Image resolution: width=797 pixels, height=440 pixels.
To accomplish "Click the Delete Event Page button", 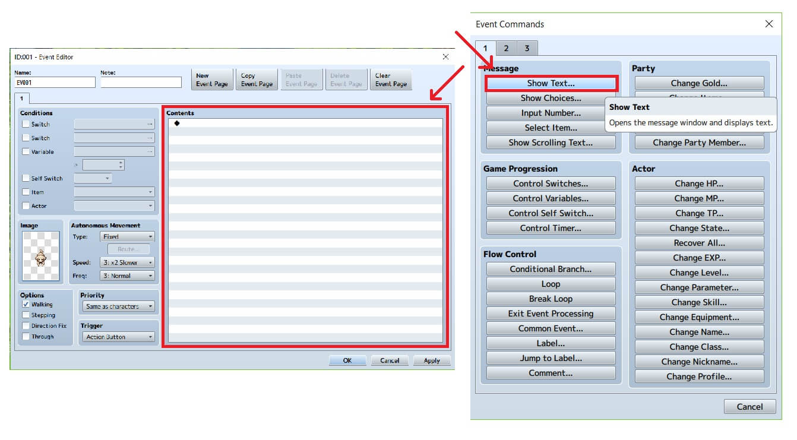I will [x=346, y=80].
